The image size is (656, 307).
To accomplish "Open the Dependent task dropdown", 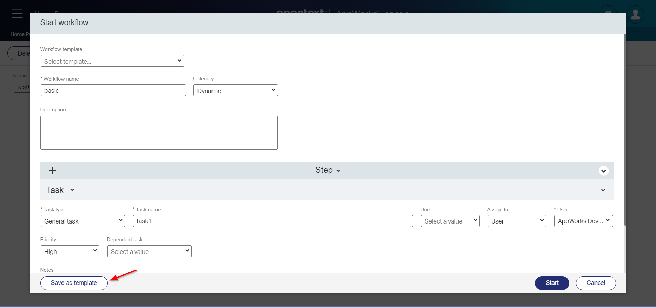I will click(149, 251).
